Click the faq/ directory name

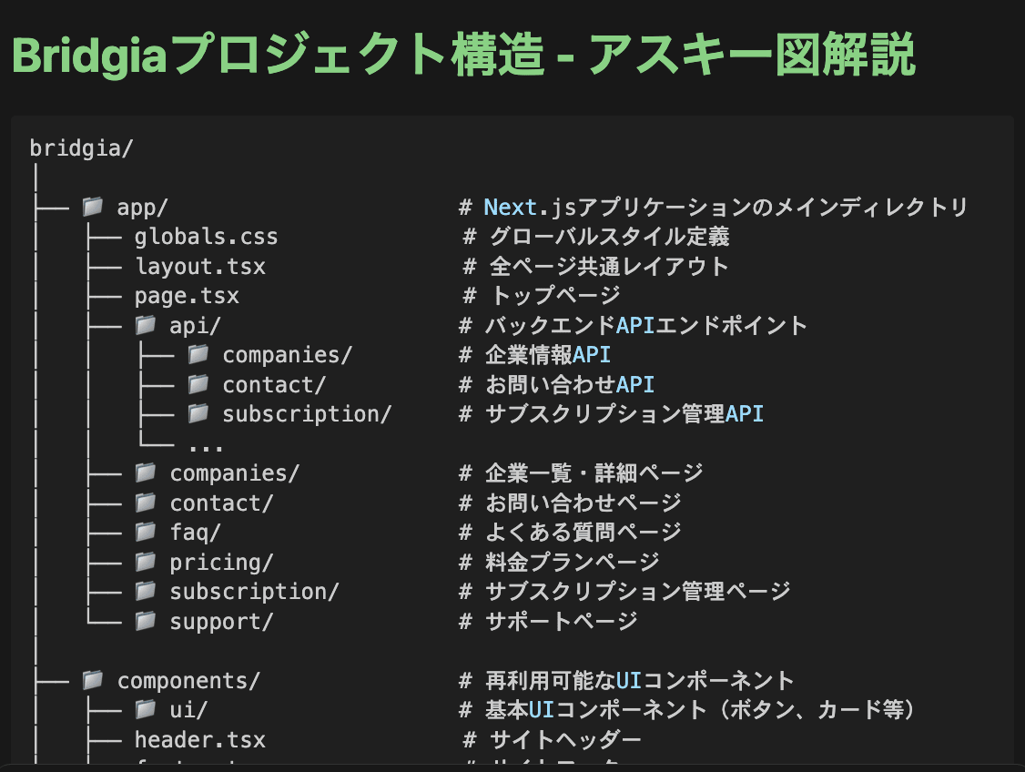(196, 533)
